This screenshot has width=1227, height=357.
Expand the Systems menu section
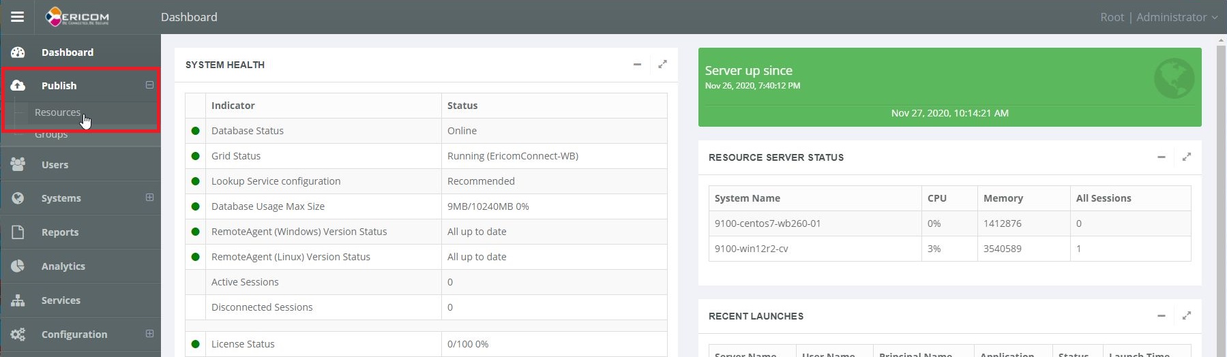(x=149, y=198)
